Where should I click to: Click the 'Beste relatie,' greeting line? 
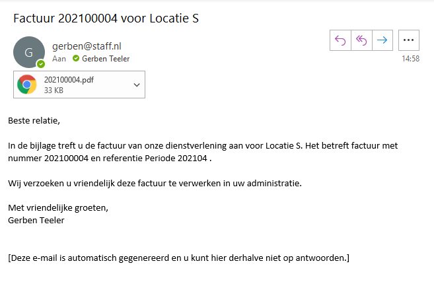tap(34, 121)
